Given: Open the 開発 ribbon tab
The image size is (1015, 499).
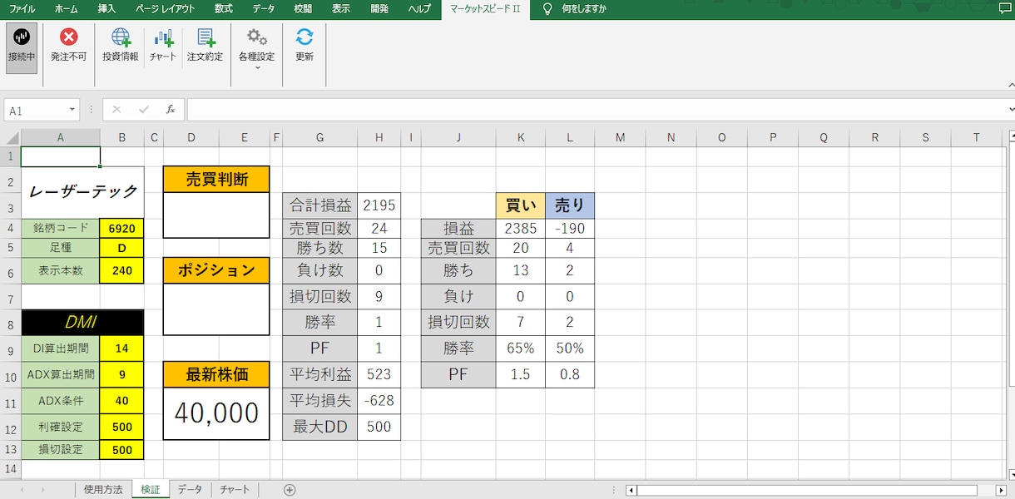Looking at the screenshot, I should click(379, 9).
